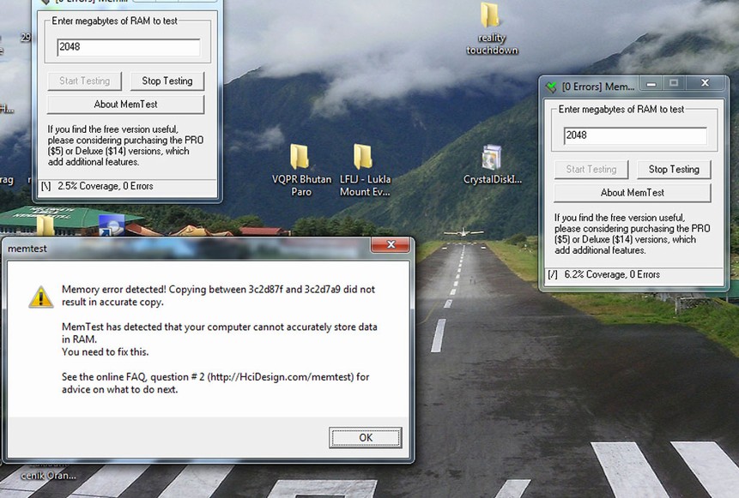Viewport: 739px width, 498px height.
Task: Close the right MemTest window
Action: pos(705,83)
